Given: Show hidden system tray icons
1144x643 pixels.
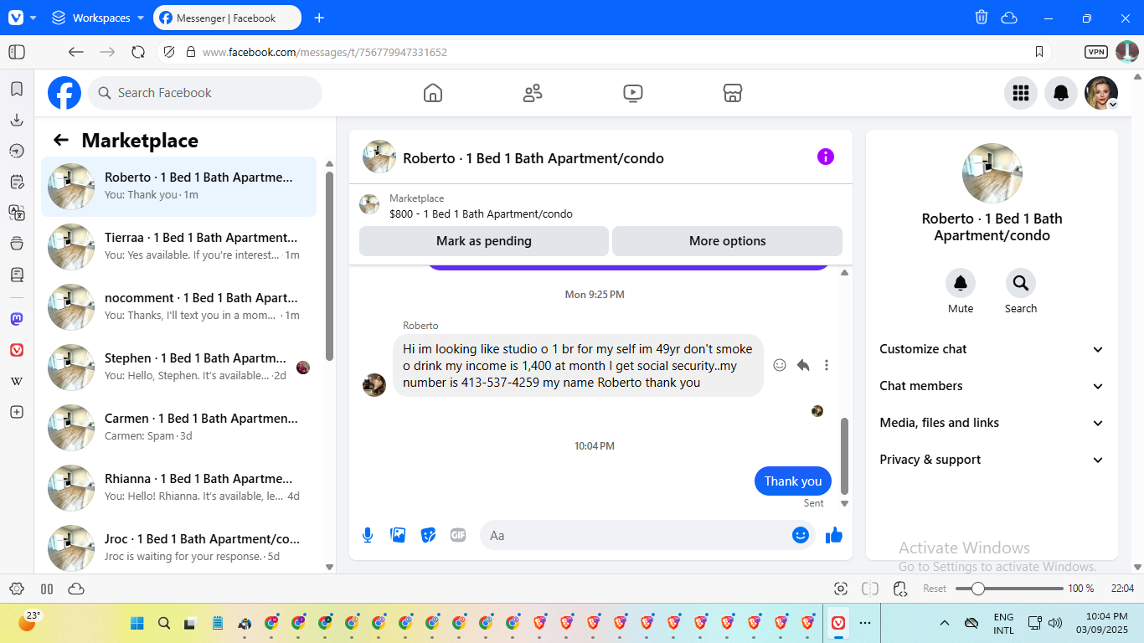Looking at the screenshot, I should pyautogui.click(x=944, y=623).
